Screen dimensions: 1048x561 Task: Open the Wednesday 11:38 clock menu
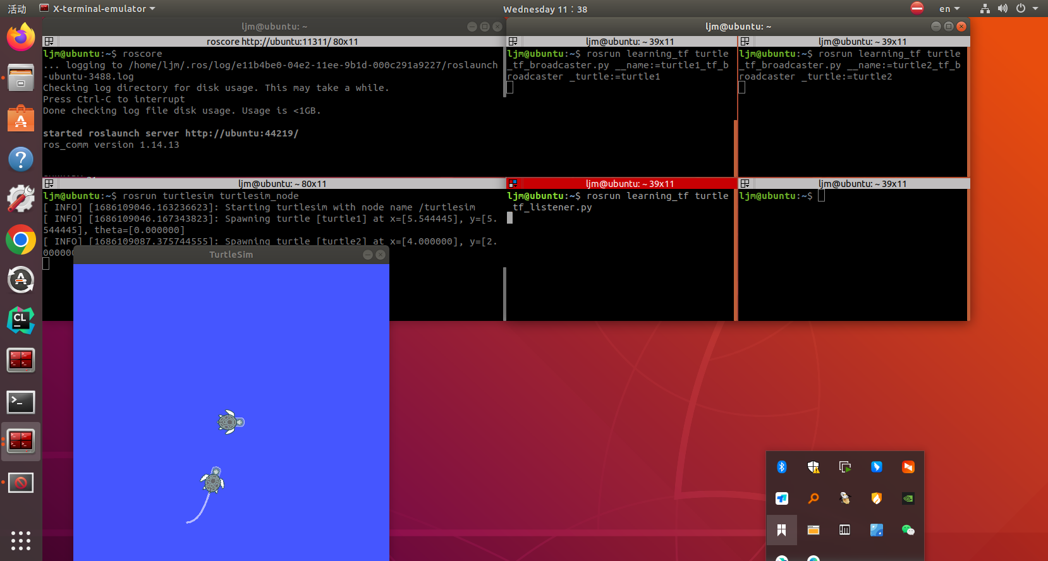point(545,9)
